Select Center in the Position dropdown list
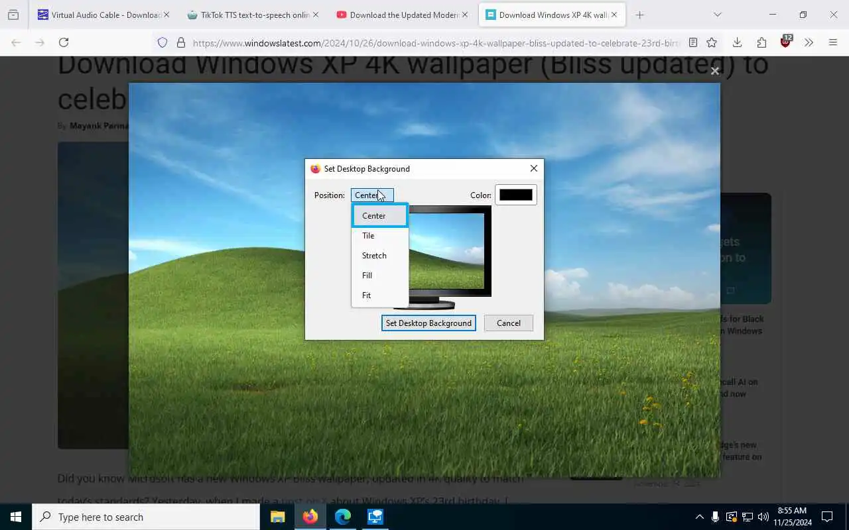 click(x=379, y=216)
